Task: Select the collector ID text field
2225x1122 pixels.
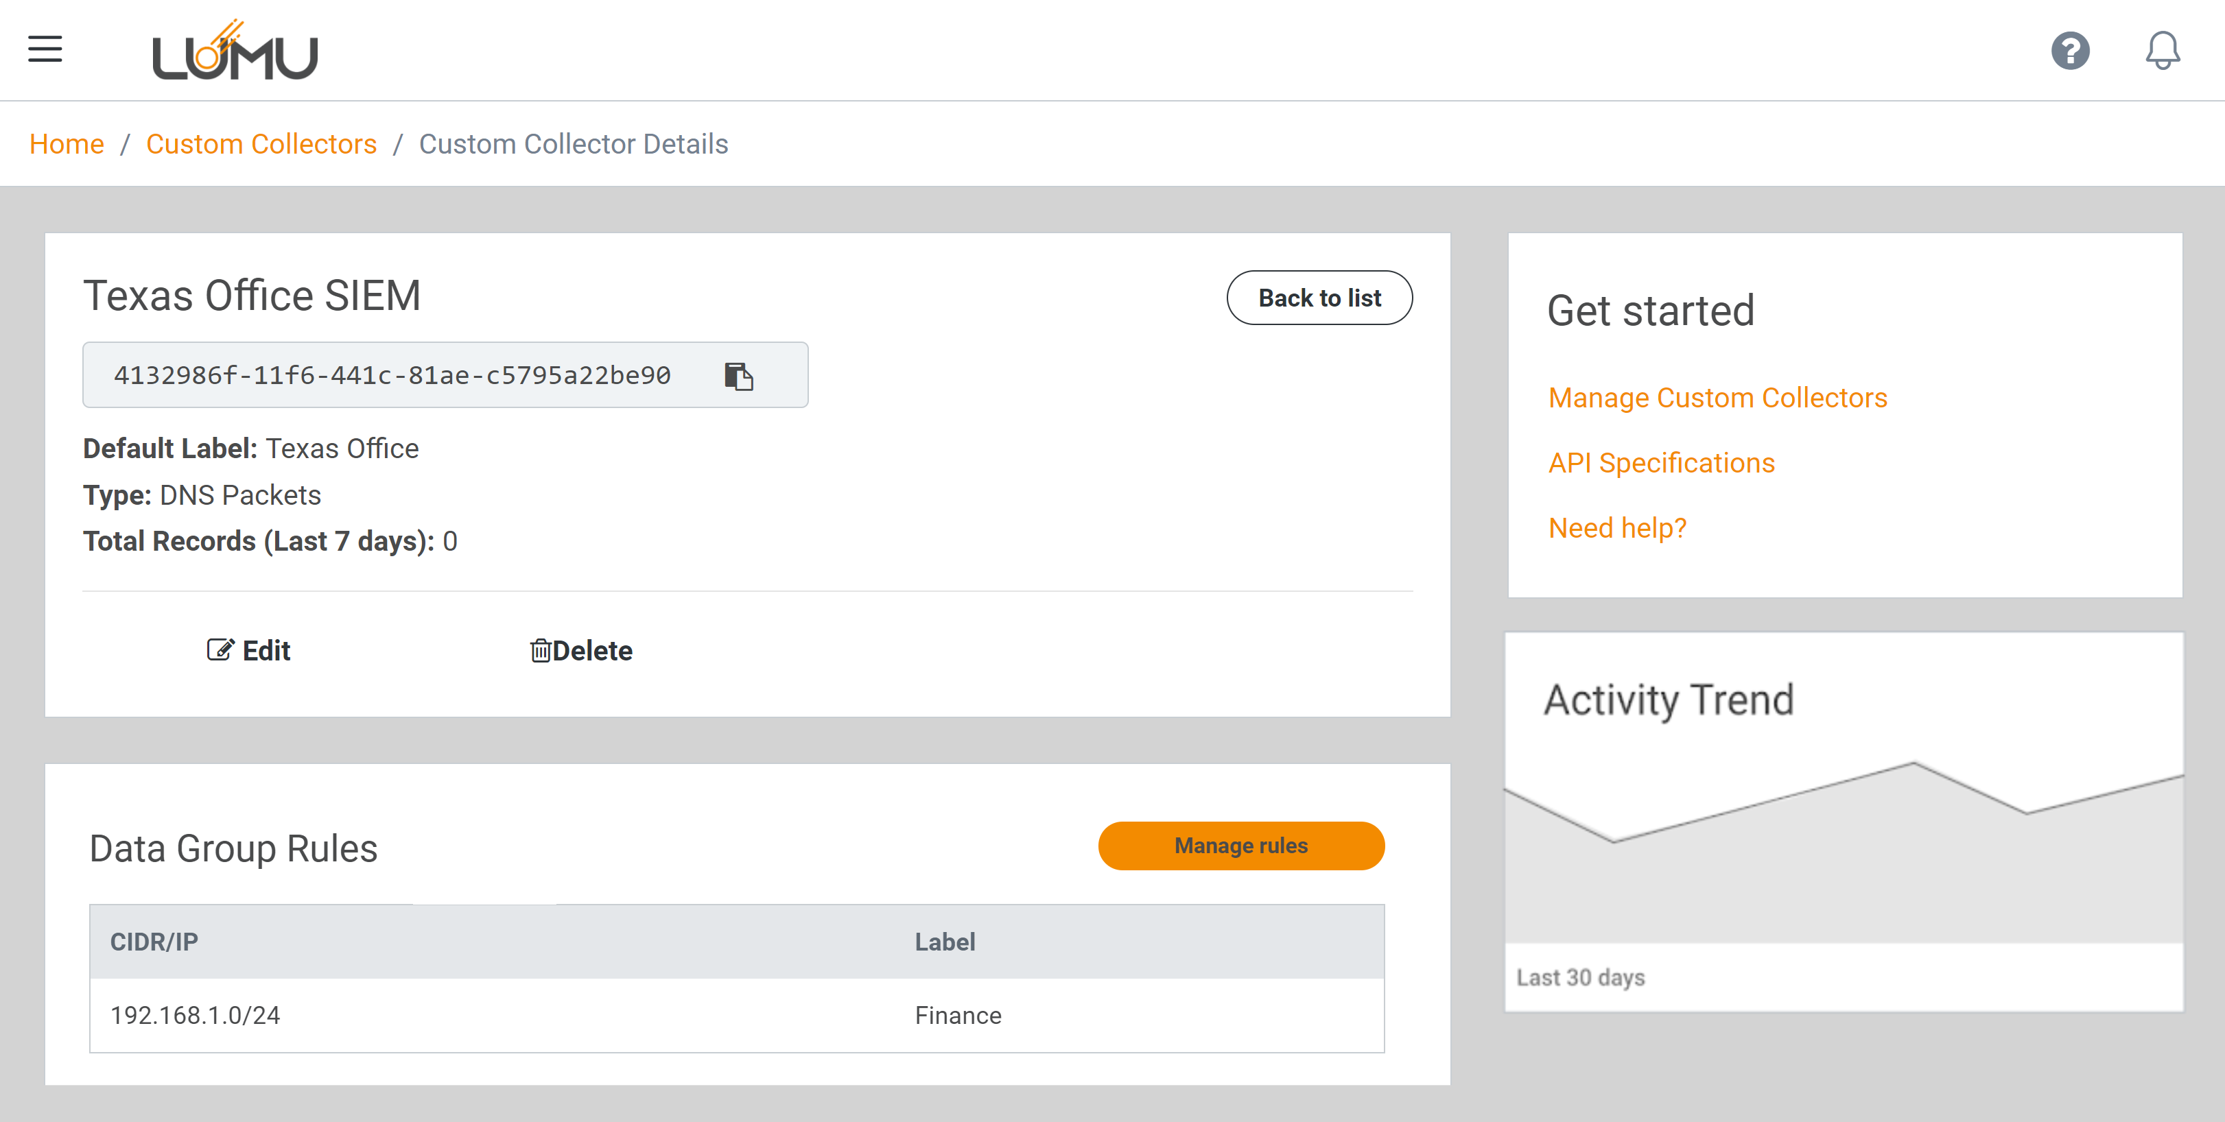Action: tap(392, 377)
